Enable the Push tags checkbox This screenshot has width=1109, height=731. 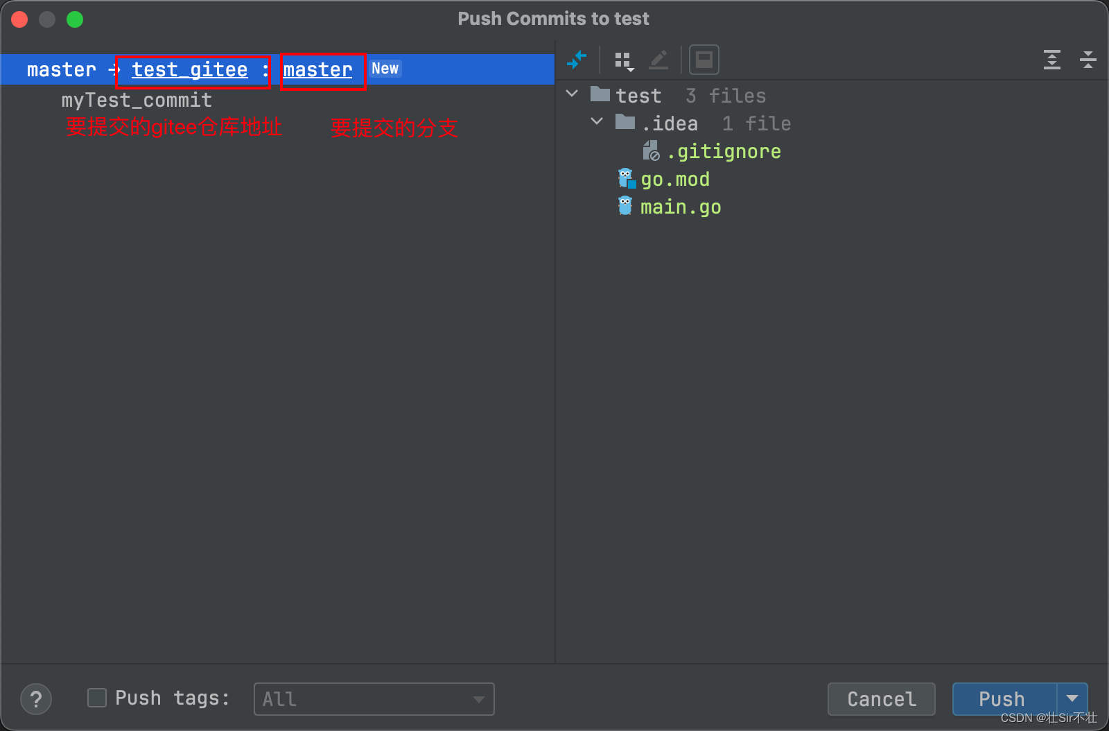coord(96,698)
